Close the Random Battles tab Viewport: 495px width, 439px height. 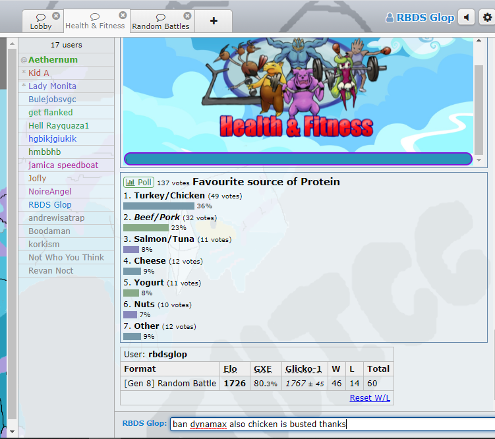187,16
